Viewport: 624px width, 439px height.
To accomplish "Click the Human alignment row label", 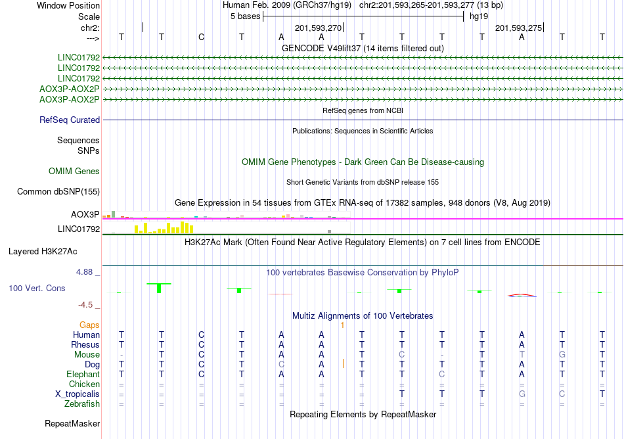I will click(x=86, y=335).
